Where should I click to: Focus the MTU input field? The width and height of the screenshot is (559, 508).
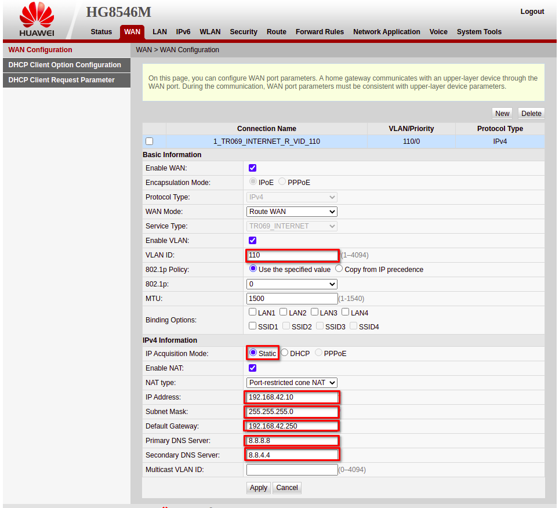click(292, 299)
